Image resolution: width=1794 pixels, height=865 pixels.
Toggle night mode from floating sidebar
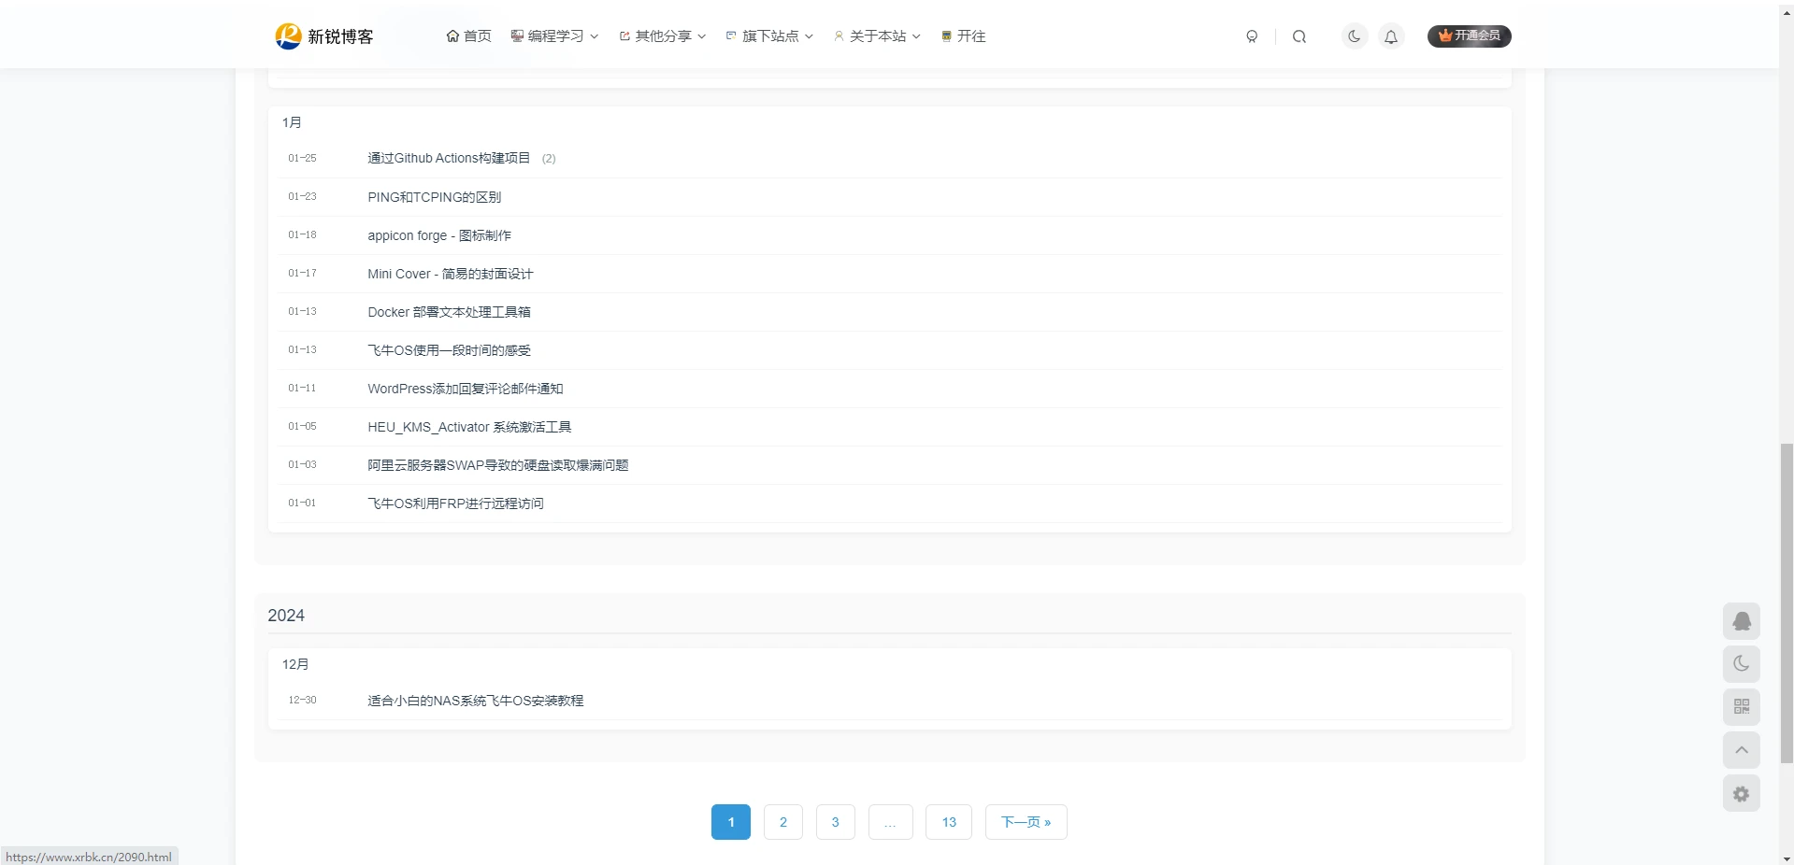tap(1741, 664)
